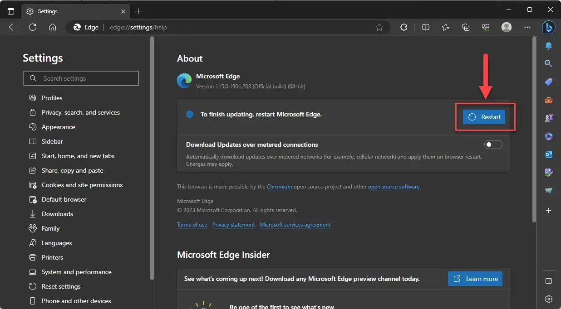
Task: Open the Collections icon in toolbar
Action: tap(466, 27)
